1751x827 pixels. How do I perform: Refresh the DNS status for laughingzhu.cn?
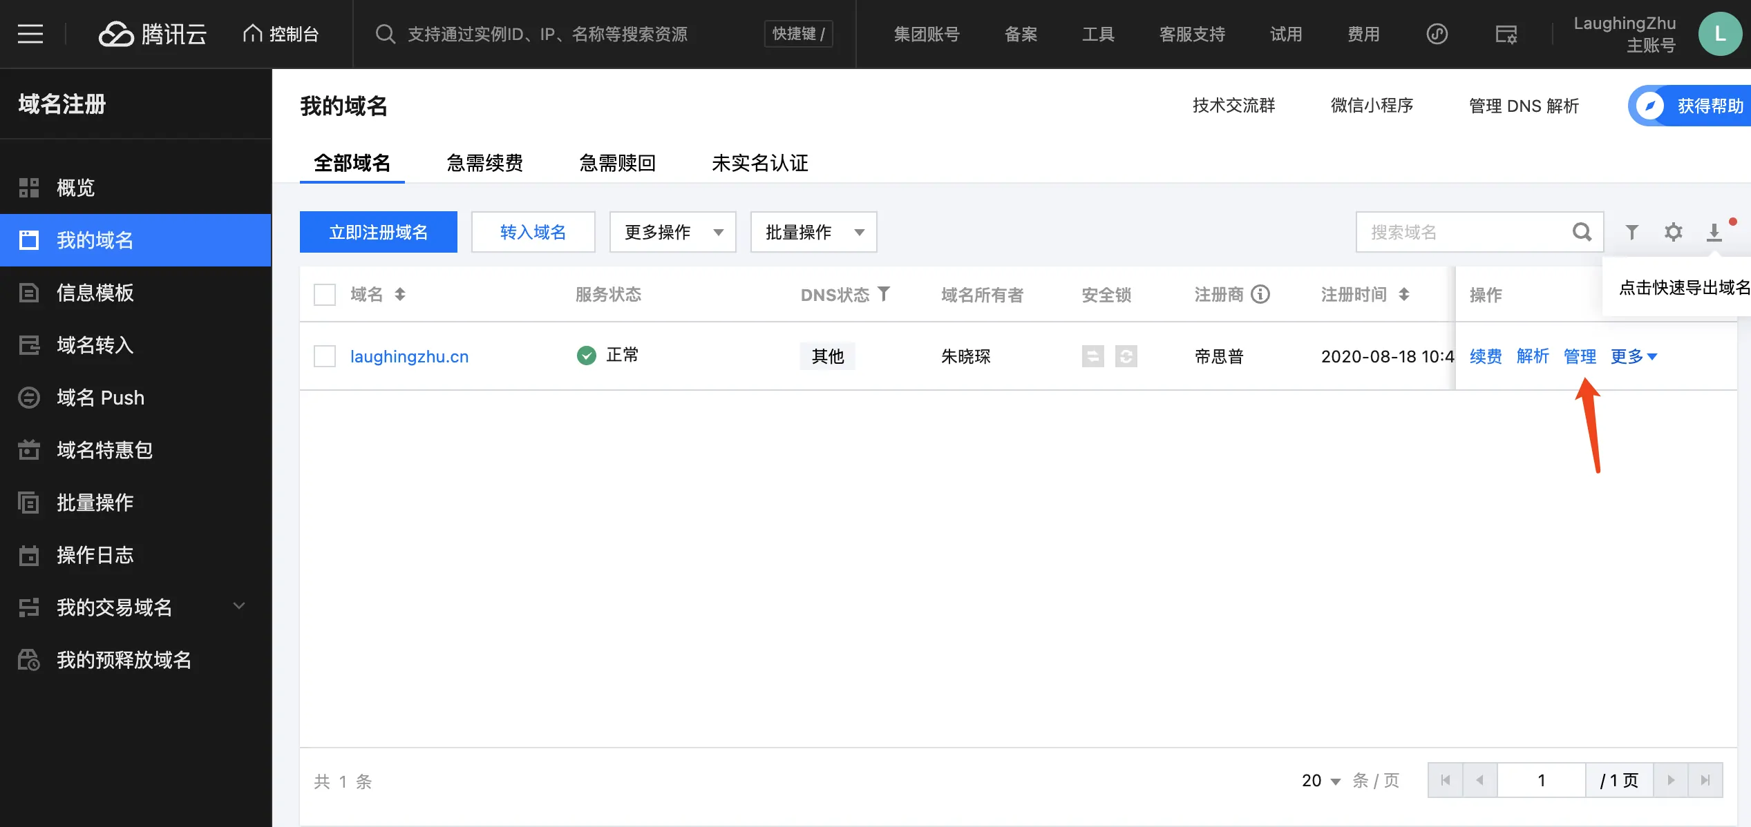[1127, 356]
